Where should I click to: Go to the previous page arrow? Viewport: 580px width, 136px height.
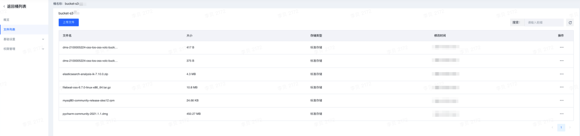(x=552, y=127)
